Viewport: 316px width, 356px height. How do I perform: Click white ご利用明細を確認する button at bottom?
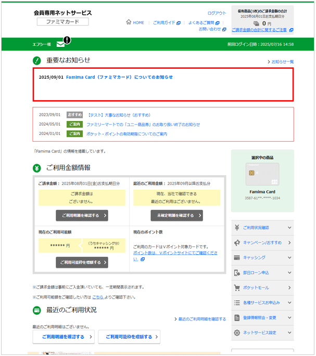click(64, 337)
